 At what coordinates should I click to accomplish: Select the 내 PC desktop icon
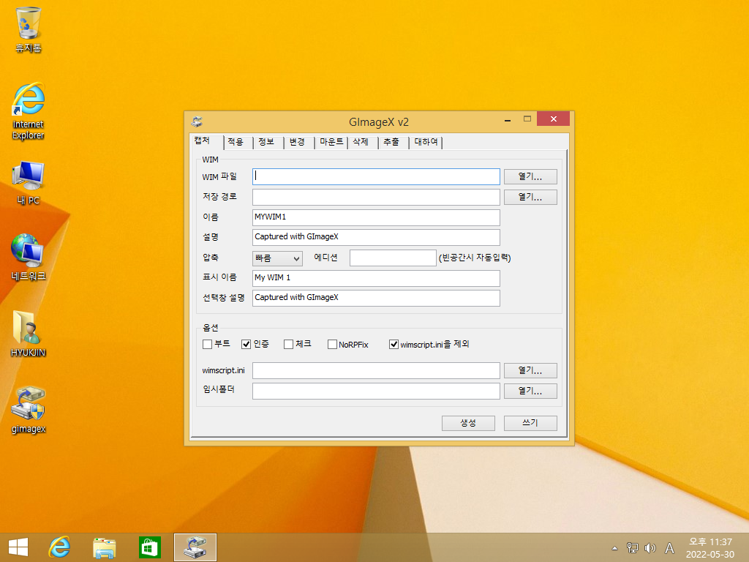(29, 183)
